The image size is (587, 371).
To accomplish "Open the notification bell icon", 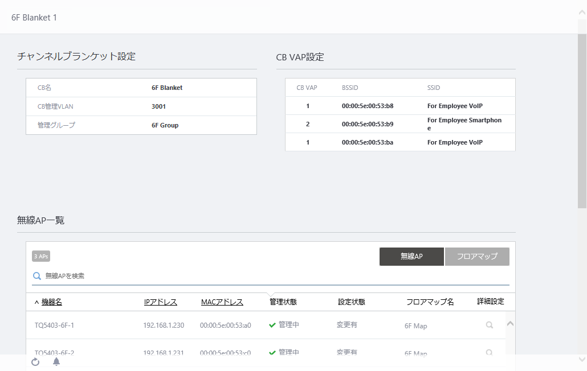I will [56, 362].
